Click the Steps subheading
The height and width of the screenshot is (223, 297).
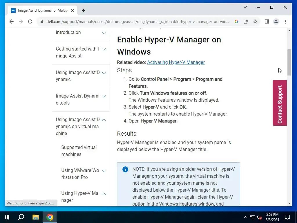coord(124,70)
